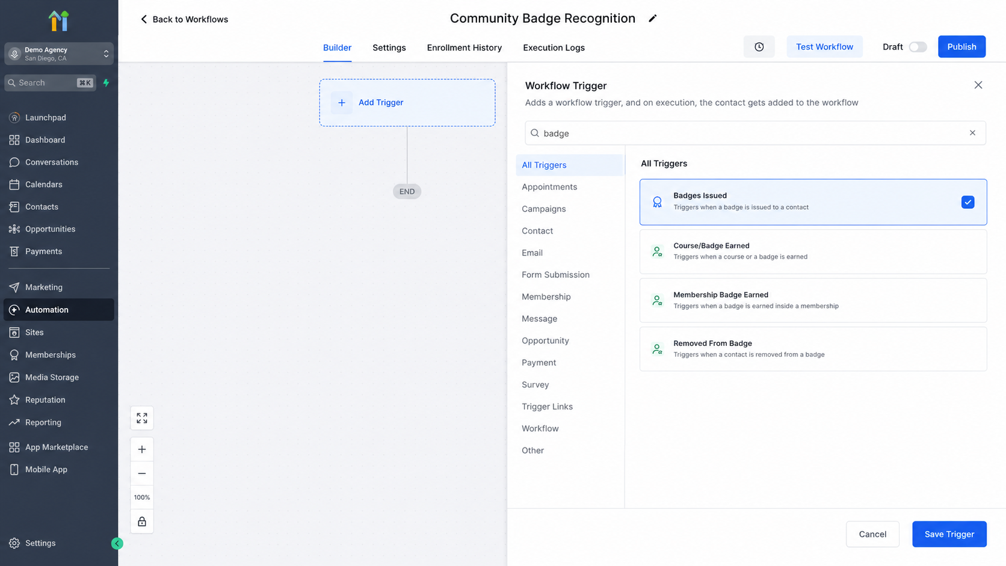Click the Course/Badge Earned trigger icon
Screen dimensions: 1006x566
[x=657, y=251]
